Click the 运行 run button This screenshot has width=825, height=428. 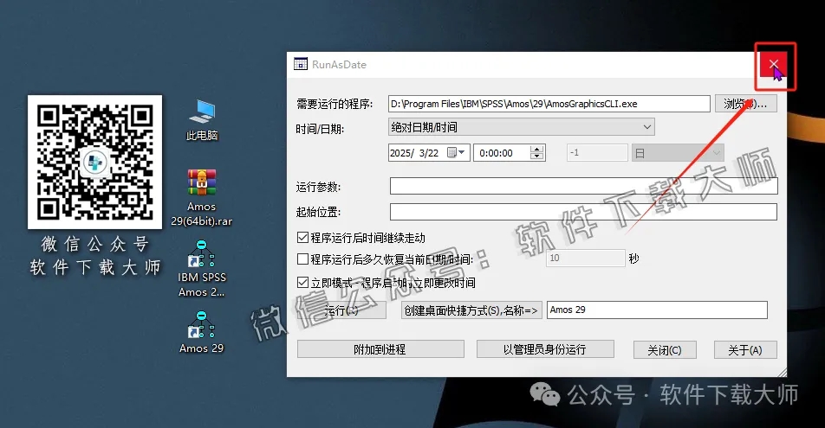(341, 310)
